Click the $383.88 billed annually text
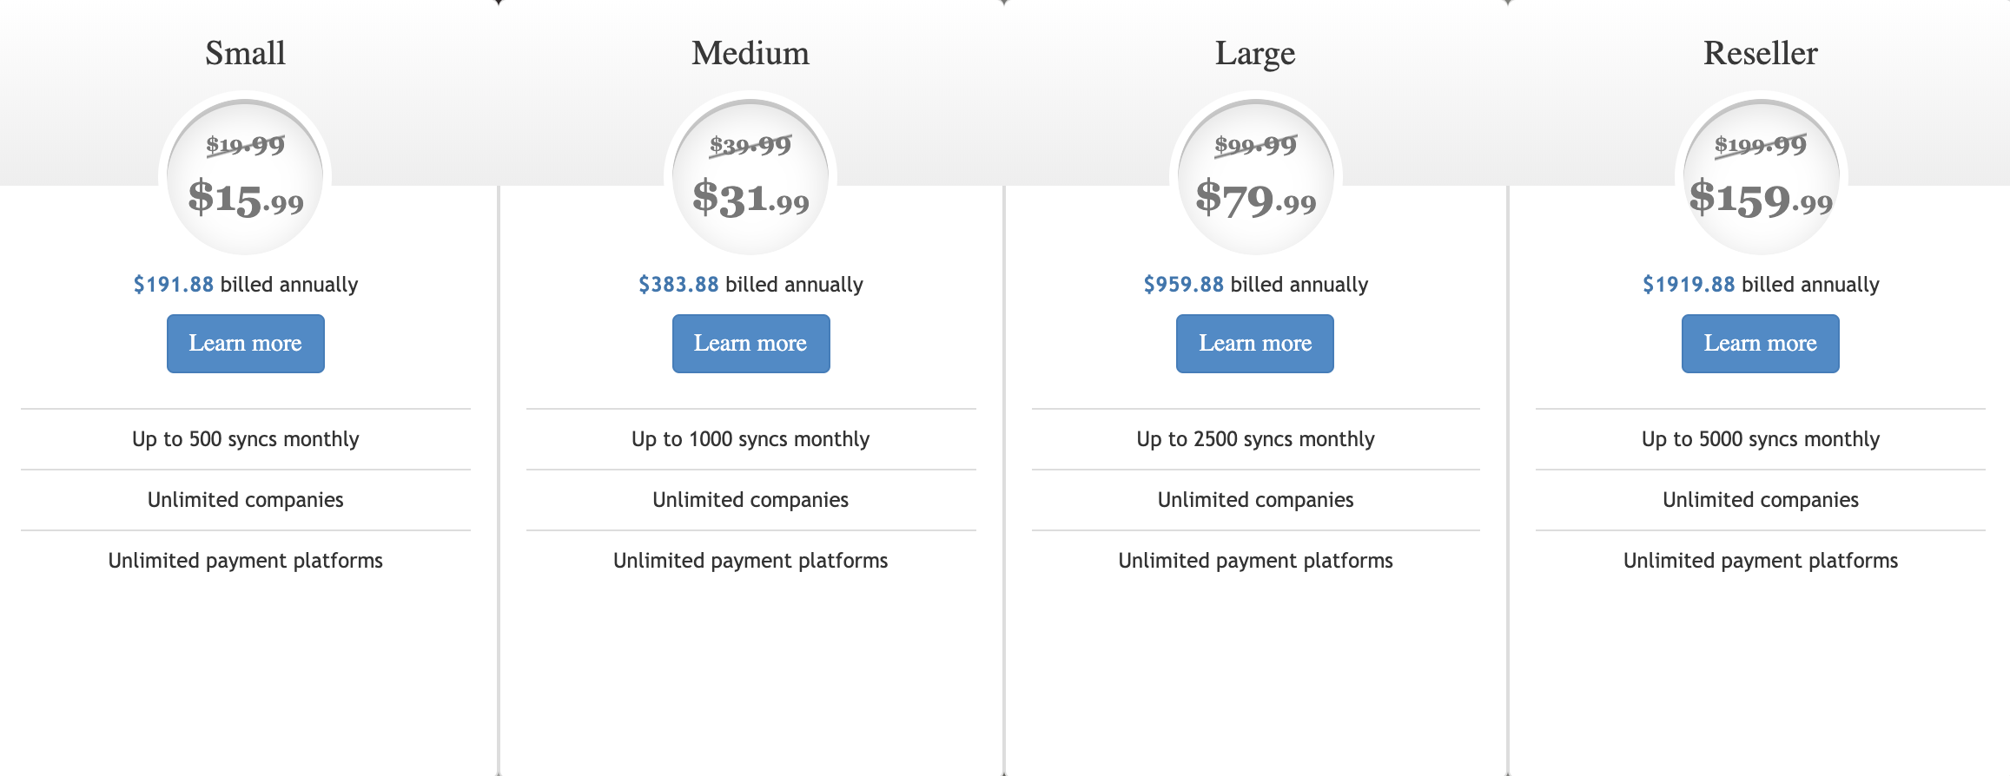The image size is (2010, 776). tap(751, 285)
